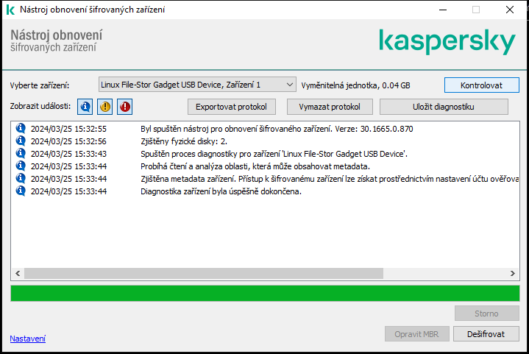Viewport: 529px width, 354px height.
Task: Select info icon of 15:32:56 log entry
Action: (x=21, y=141)
